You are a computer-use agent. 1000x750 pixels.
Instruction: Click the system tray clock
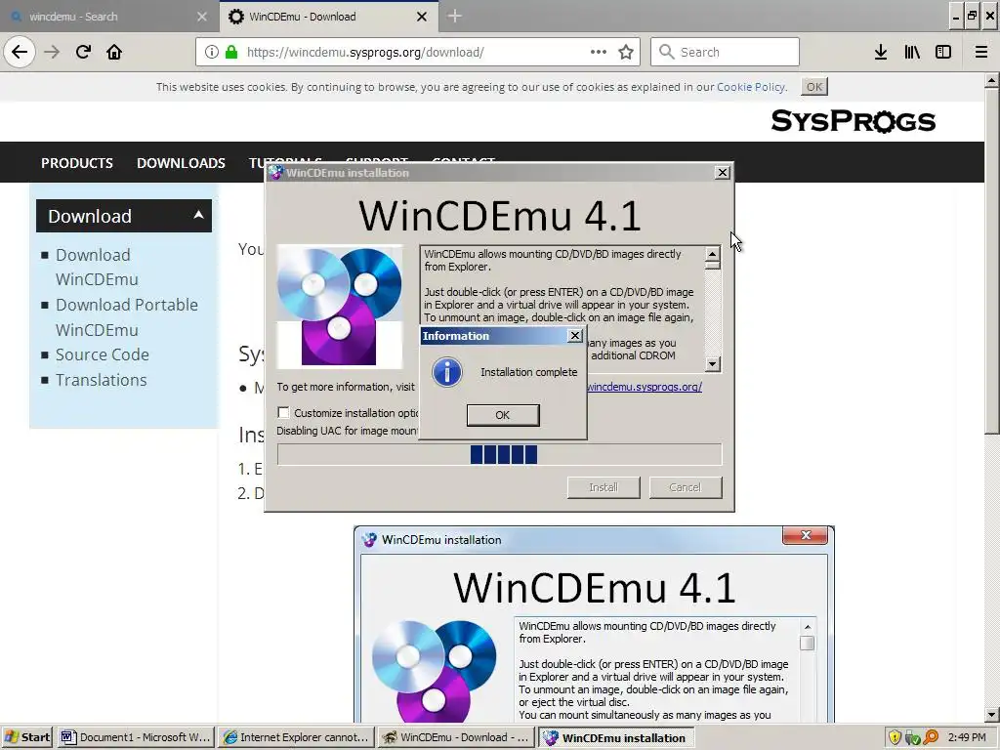[x=967, y=737]
